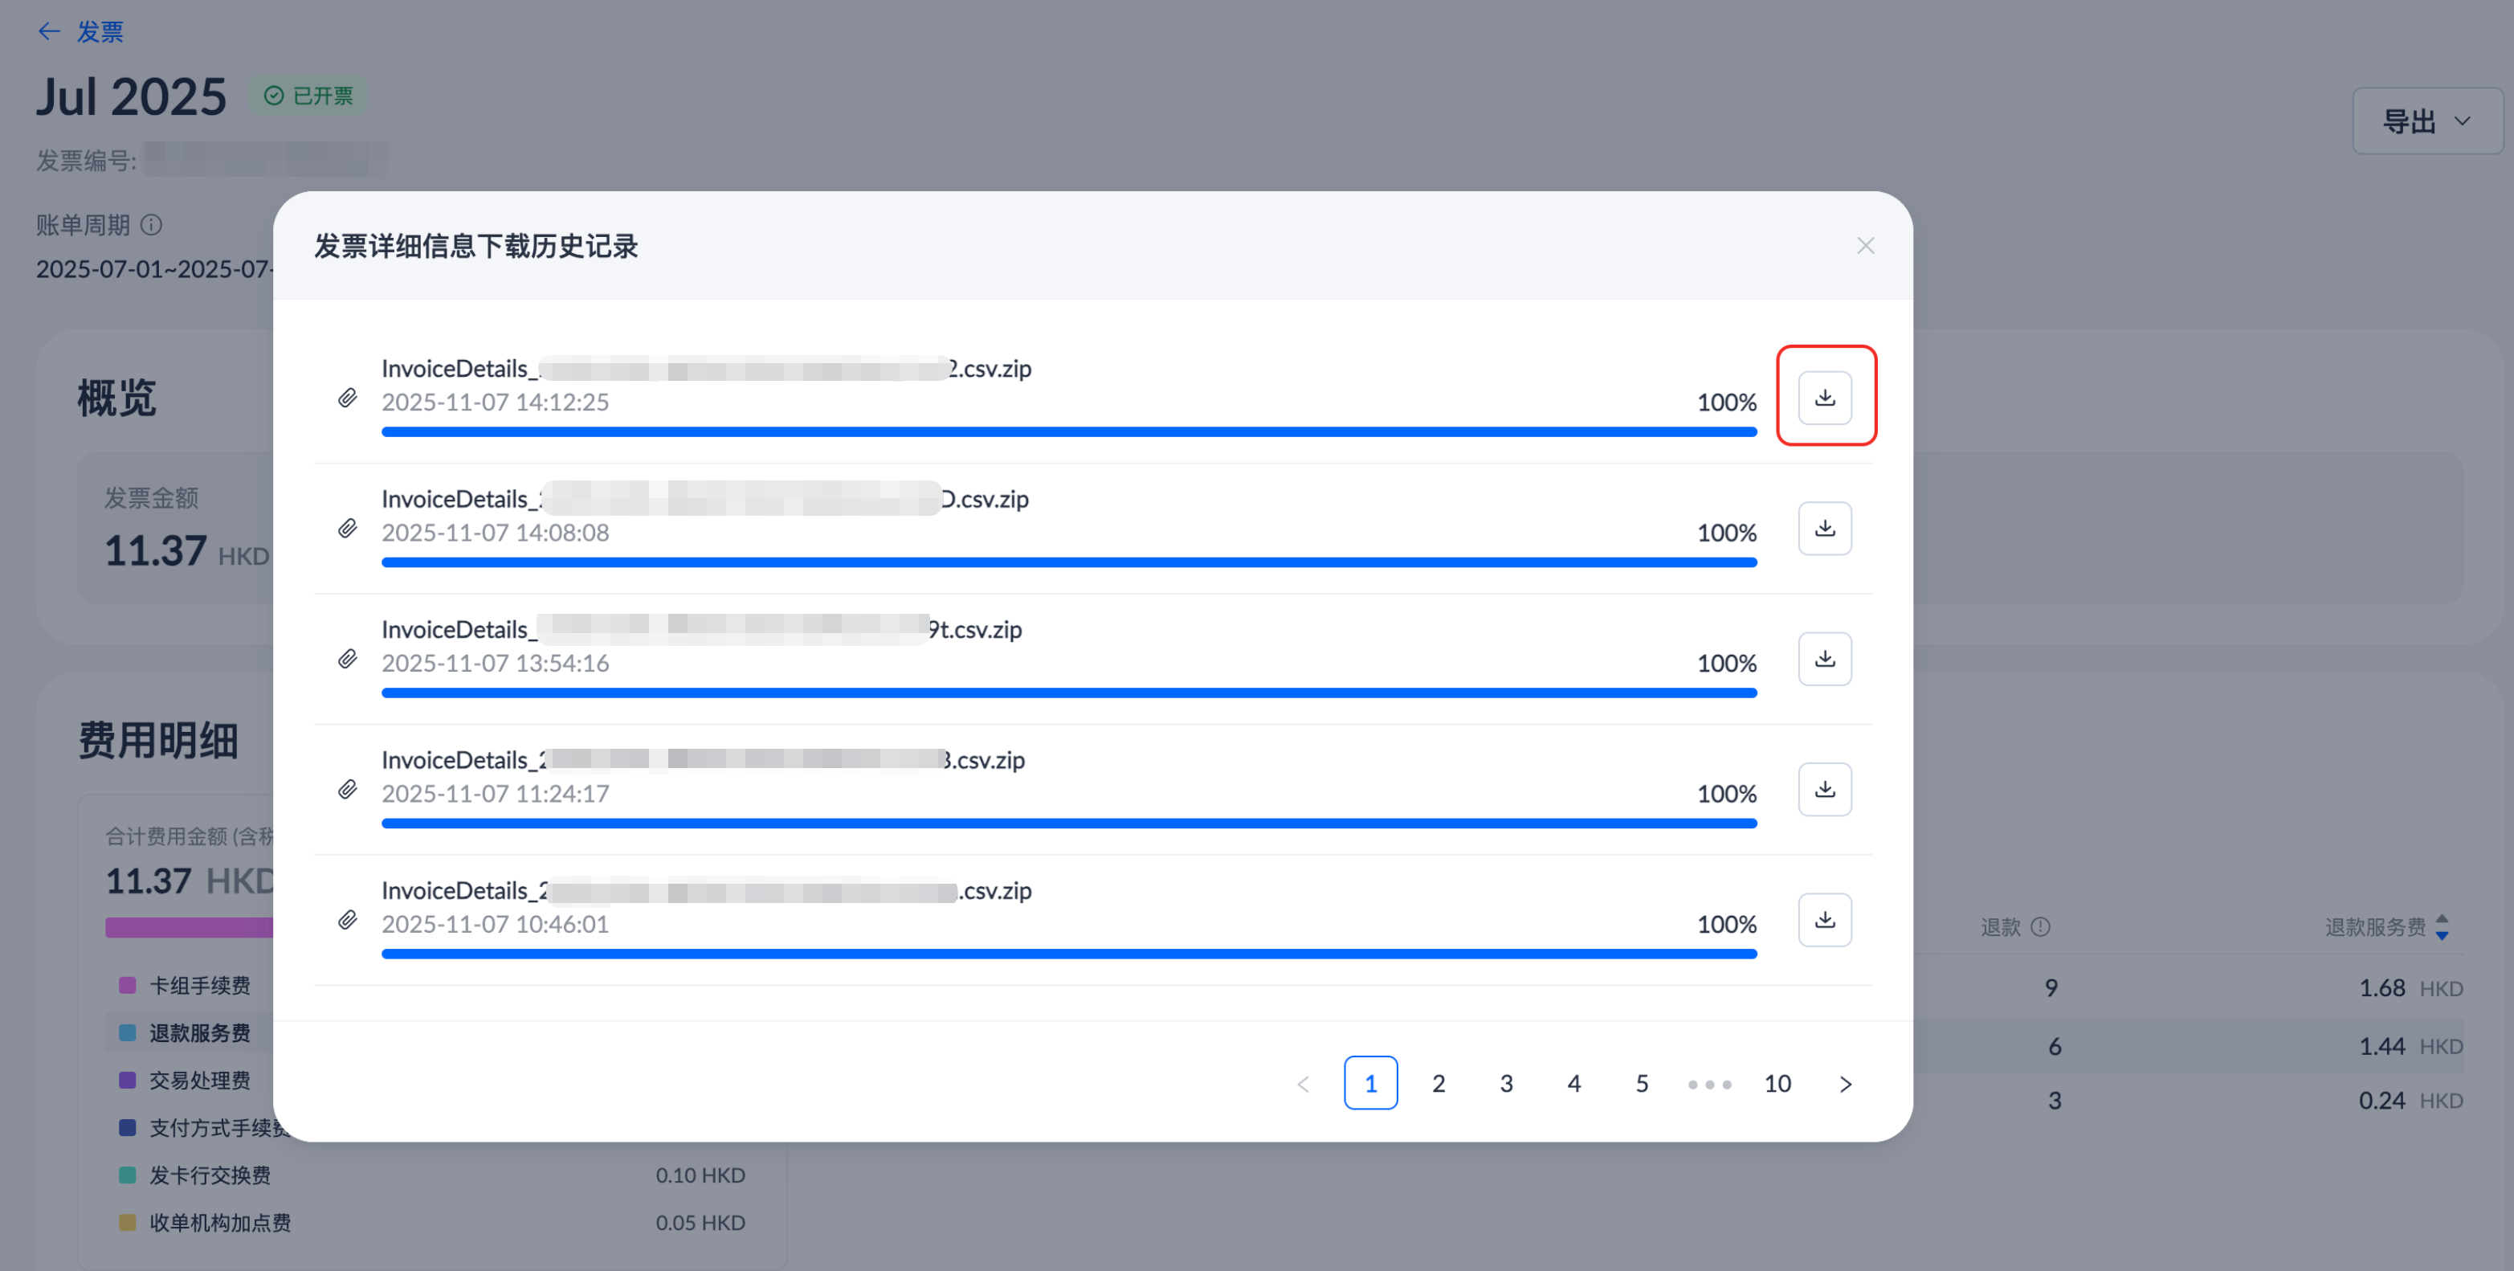This screenshot has height=1271, width=2514.
Task: Click progress bar of 14:08:08 file
Action: click(x=1068, y=562)
